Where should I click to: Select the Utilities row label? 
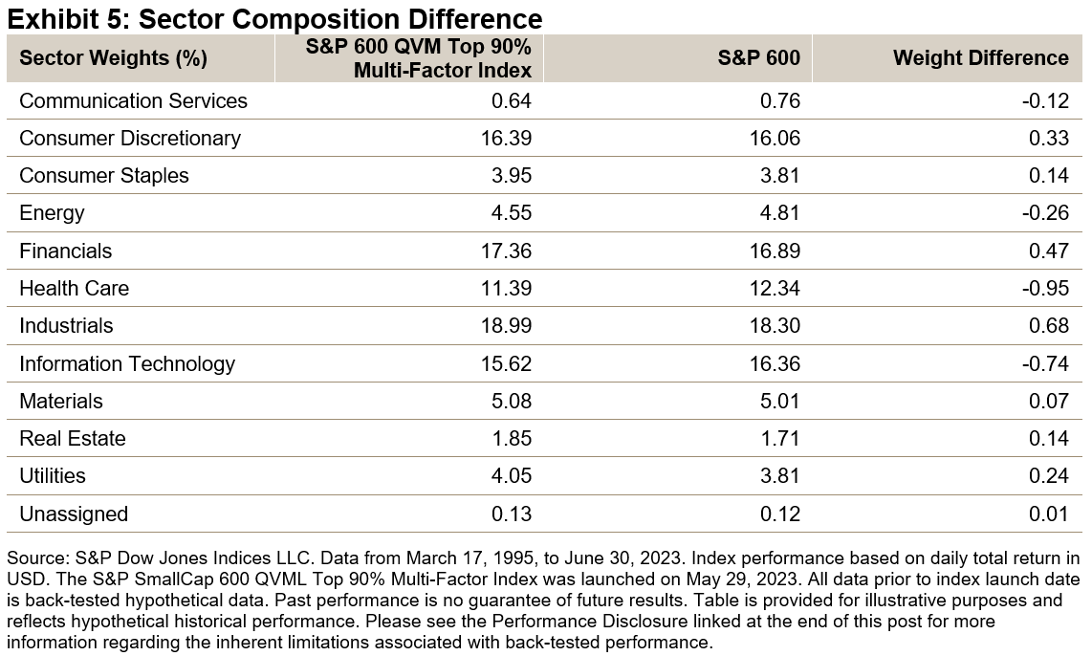(x=53, y=476)
